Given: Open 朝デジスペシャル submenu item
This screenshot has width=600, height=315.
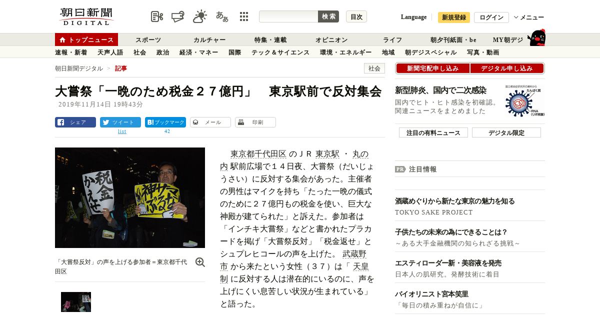Looking at the screenshot, I should coord(430,52).
